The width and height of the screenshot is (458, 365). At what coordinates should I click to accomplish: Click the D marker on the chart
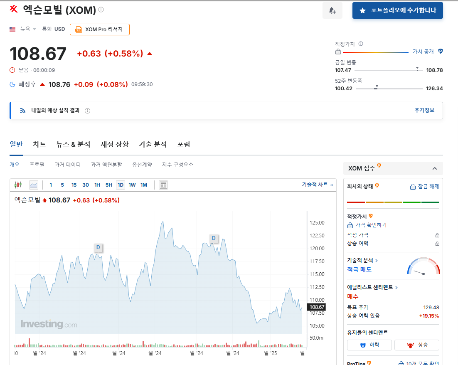click(98, 247)
